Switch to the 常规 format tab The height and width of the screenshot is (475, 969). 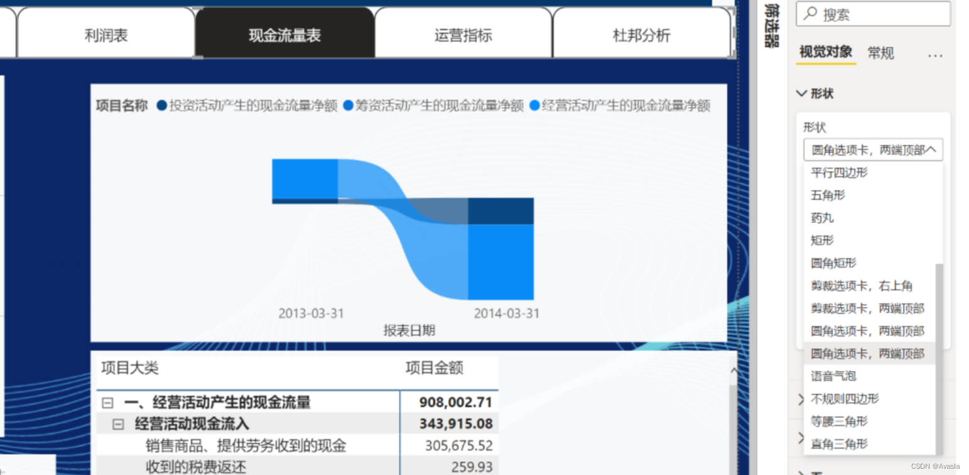880,53
